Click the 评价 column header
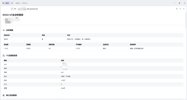The width and height of the screenshot is (187, 100). tap(69, 35)
